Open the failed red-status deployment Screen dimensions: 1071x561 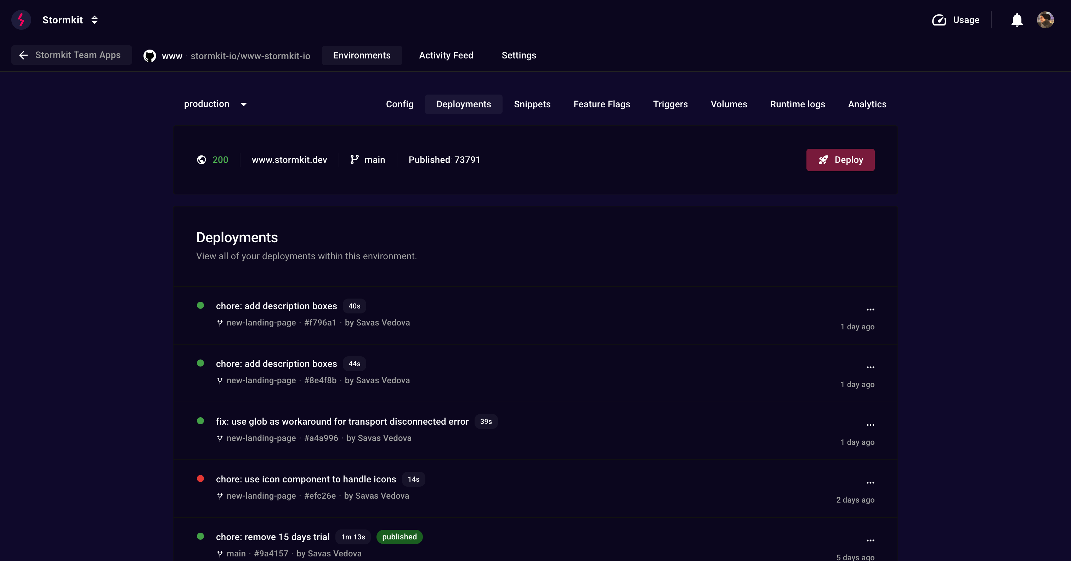point(306,479)
